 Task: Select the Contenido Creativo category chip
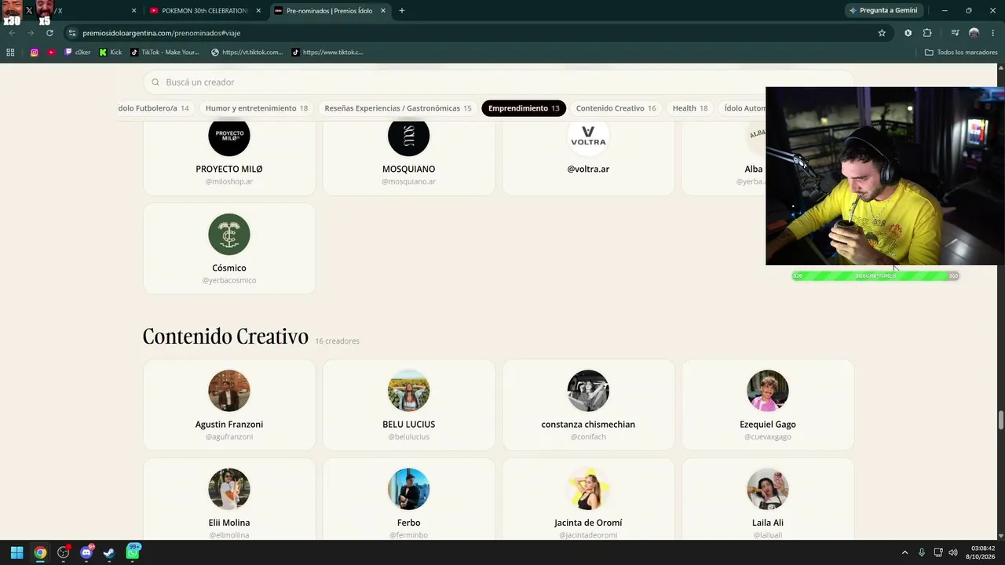pyautogui.click(x=616, y=108)
